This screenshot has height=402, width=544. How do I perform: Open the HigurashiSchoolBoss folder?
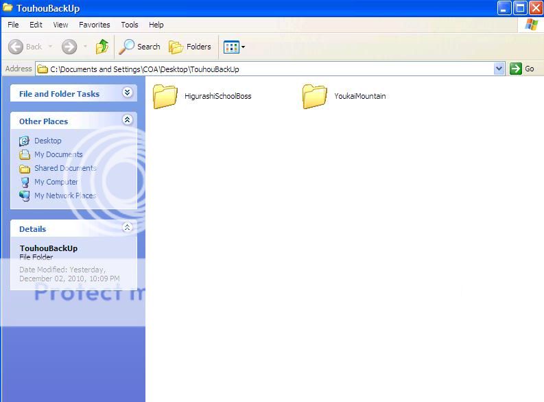(165, 96)
